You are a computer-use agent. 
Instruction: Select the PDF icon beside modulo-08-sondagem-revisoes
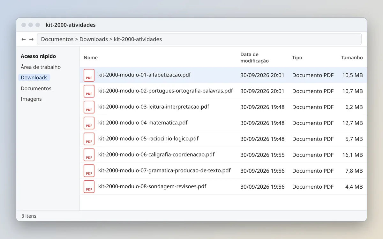(89, 187)
